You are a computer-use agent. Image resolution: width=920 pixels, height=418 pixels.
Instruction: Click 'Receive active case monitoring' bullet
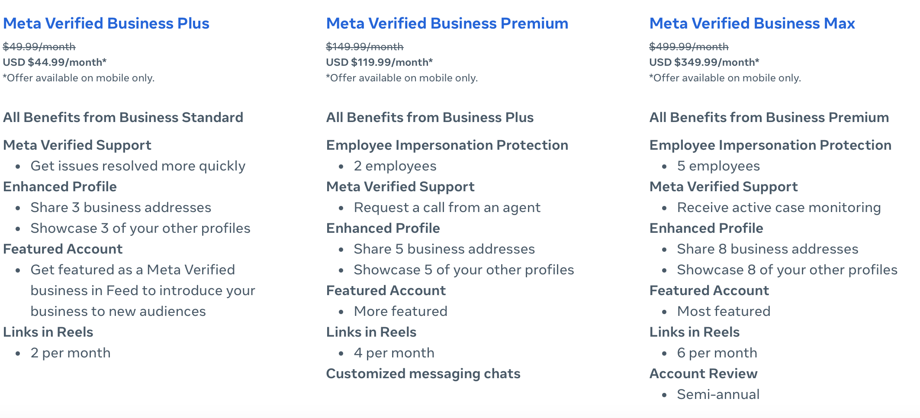tap(779, 208)
